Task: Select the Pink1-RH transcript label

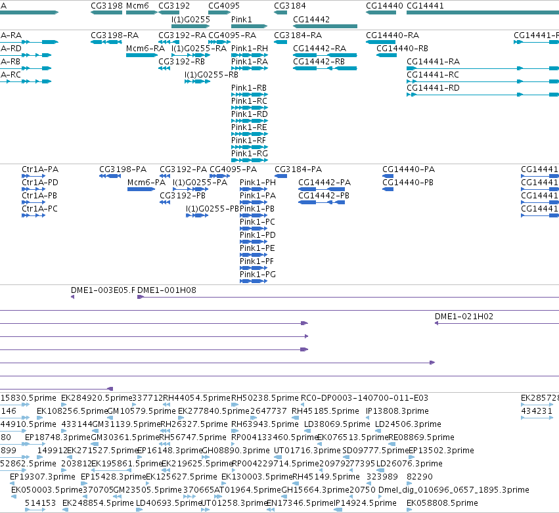Action: click(x=250, y=49)
